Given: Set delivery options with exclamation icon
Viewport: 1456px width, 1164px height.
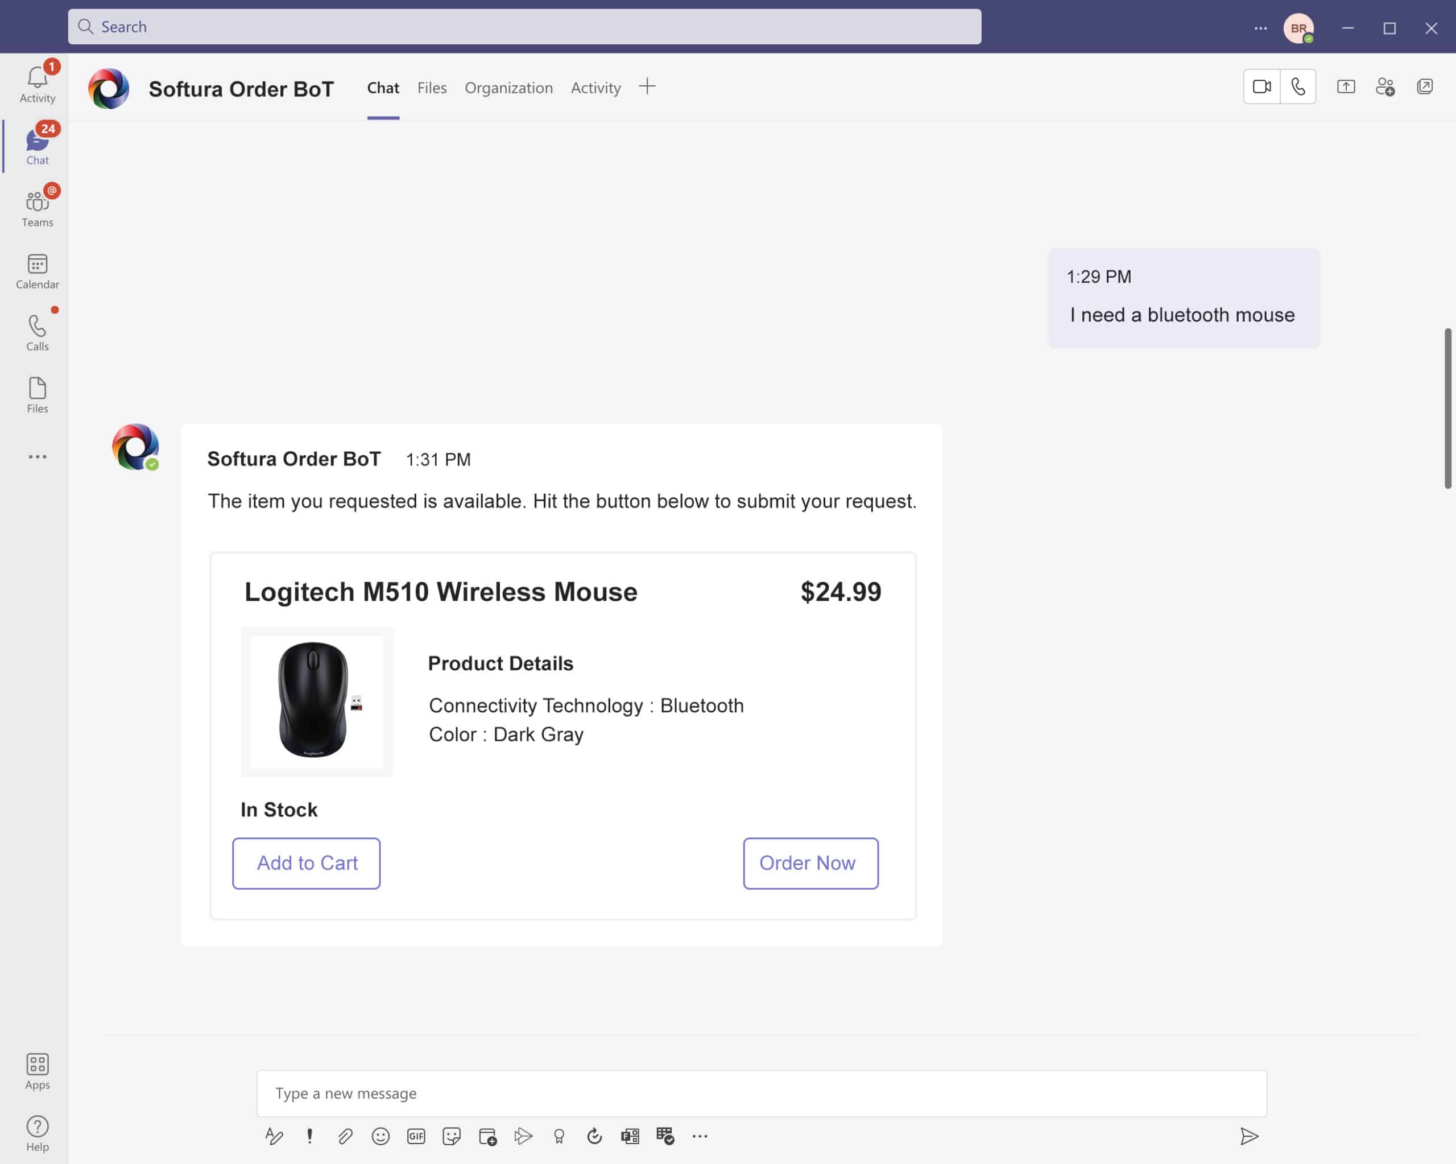Looking at the screenshot, I should point(309,1136).
